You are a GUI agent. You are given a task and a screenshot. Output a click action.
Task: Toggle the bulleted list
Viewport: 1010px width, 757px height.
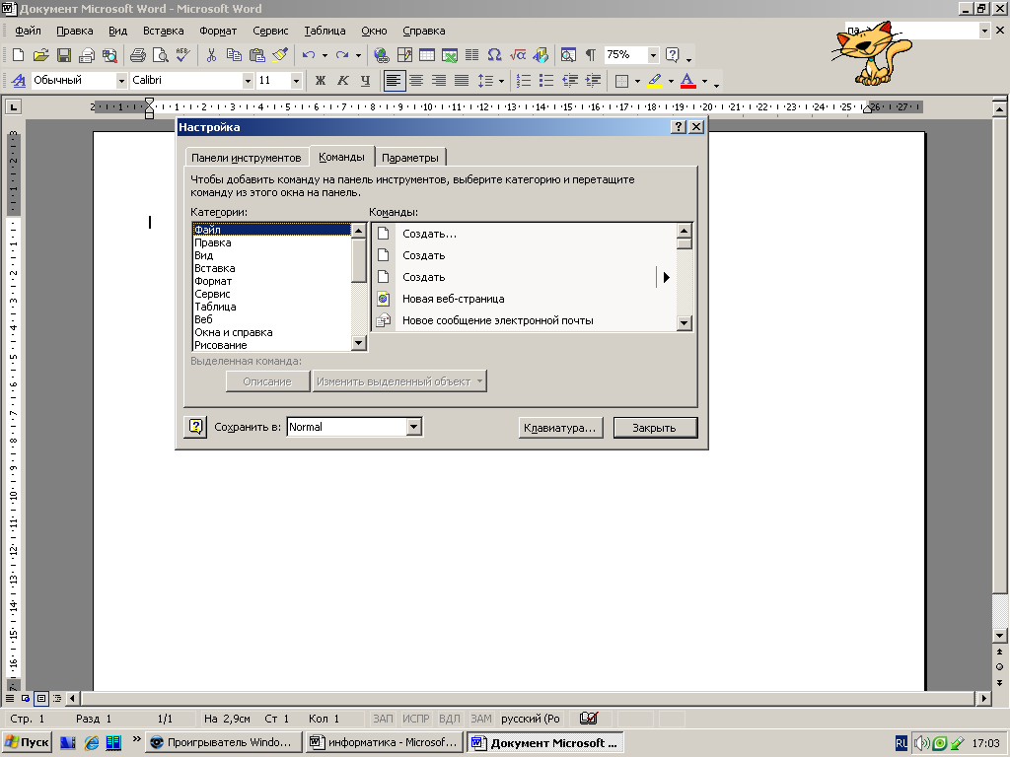pos(546,81)
